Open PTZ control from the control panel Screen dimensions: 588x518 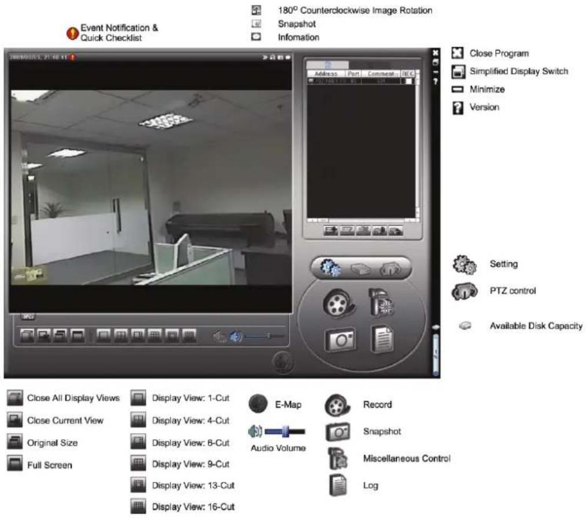point(390,269)
